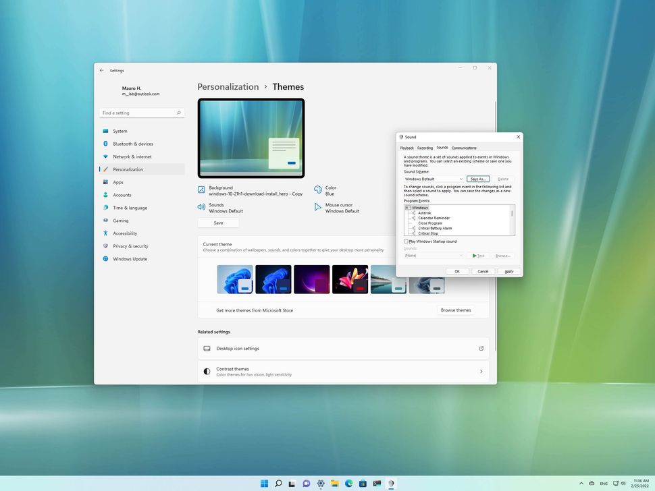Click Browse themes button

pyautogui.click(x=456, y=310)
